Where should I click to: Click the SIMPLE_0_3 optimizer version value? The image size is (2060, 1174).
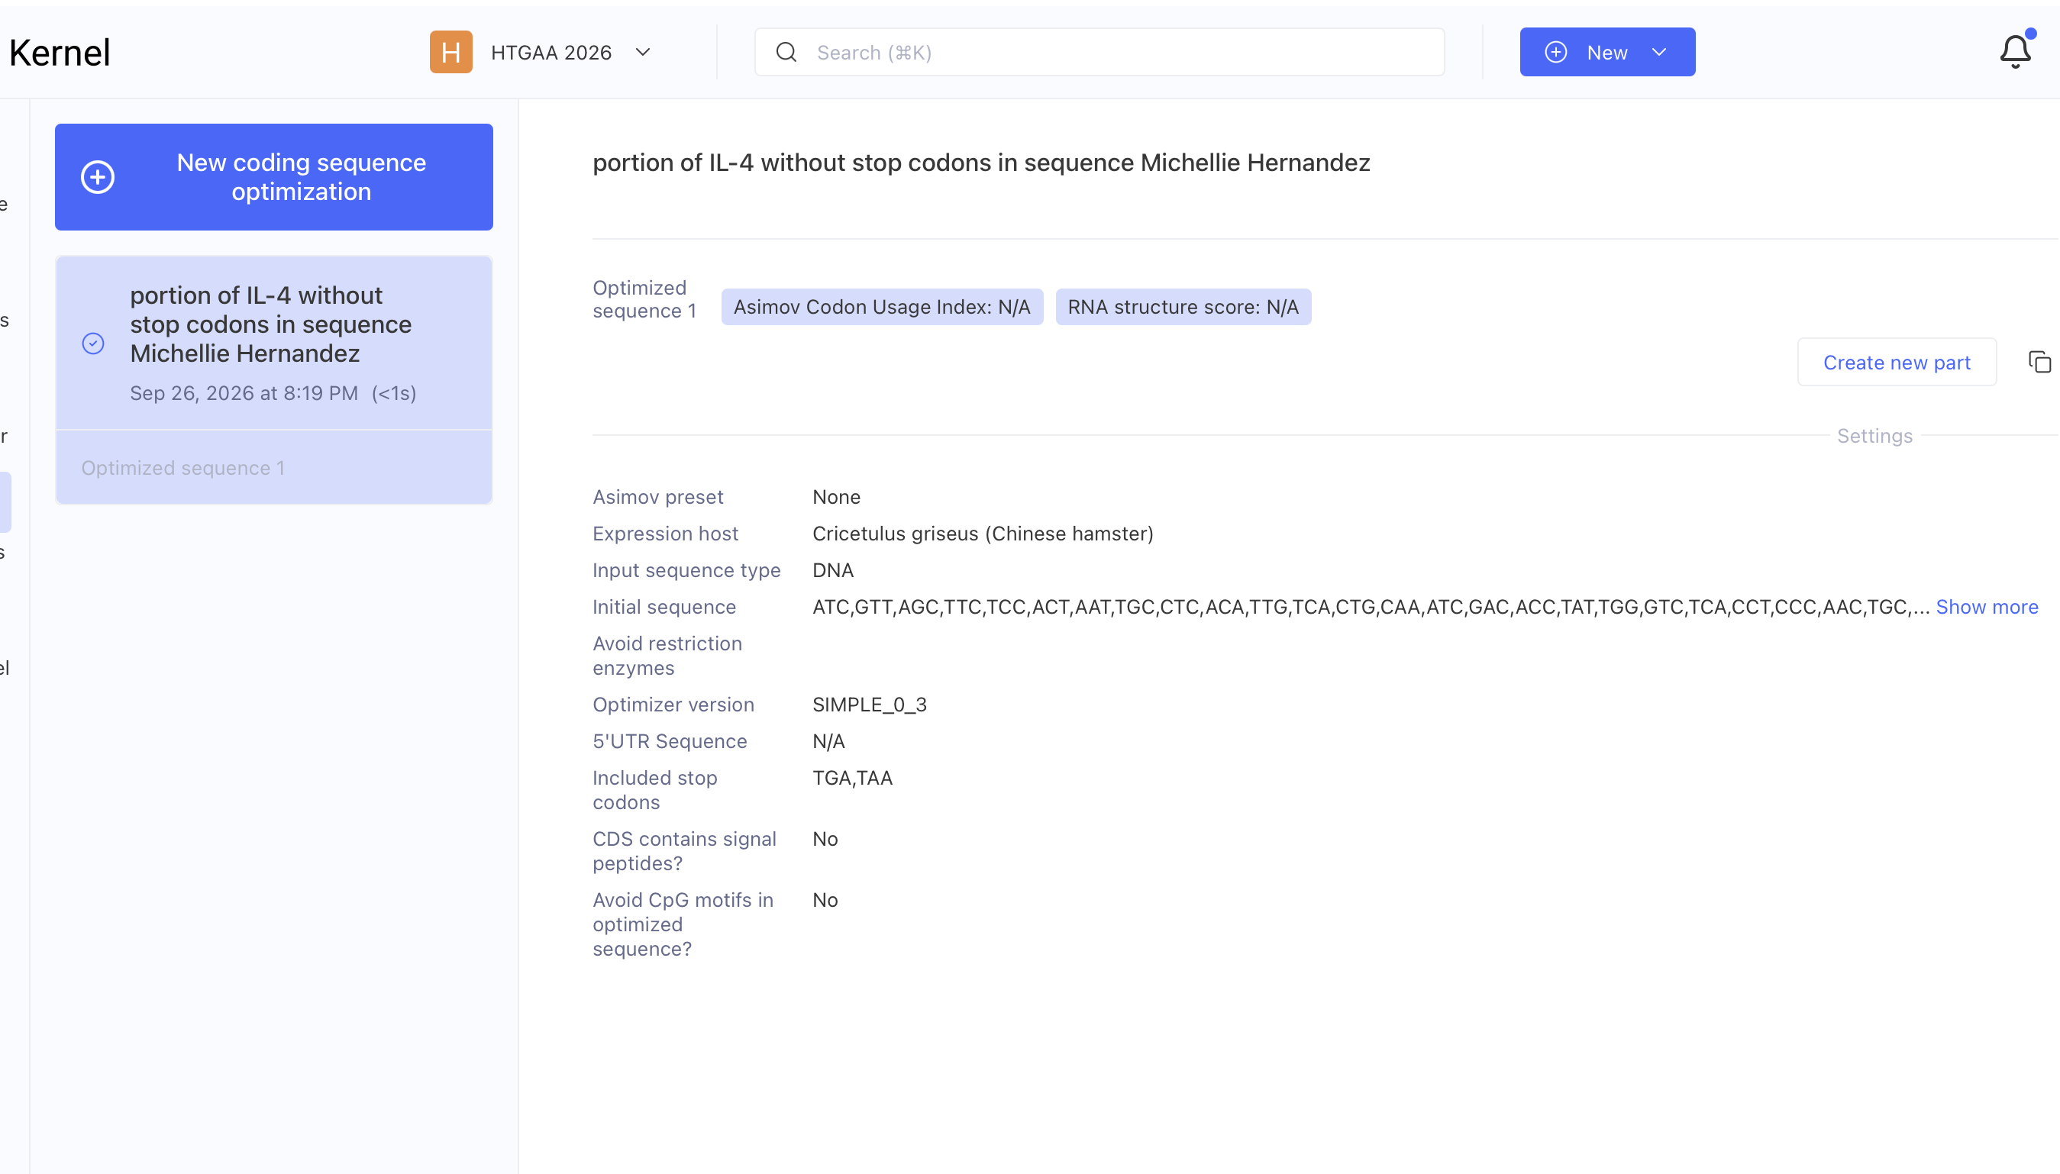pos(869,705)
